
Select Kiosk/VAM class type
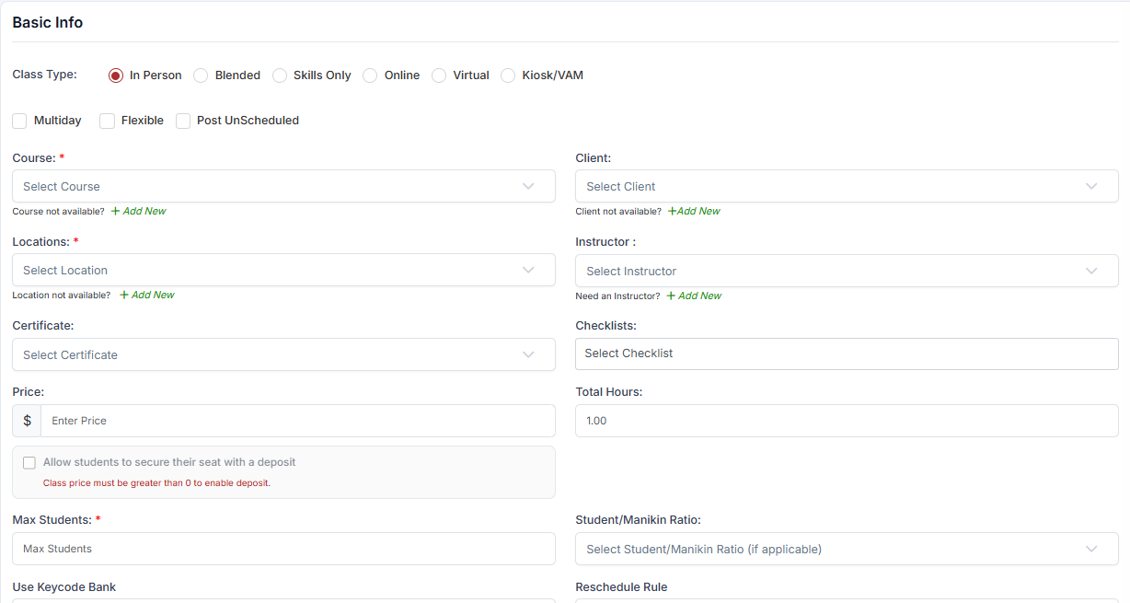pos(508,75)
